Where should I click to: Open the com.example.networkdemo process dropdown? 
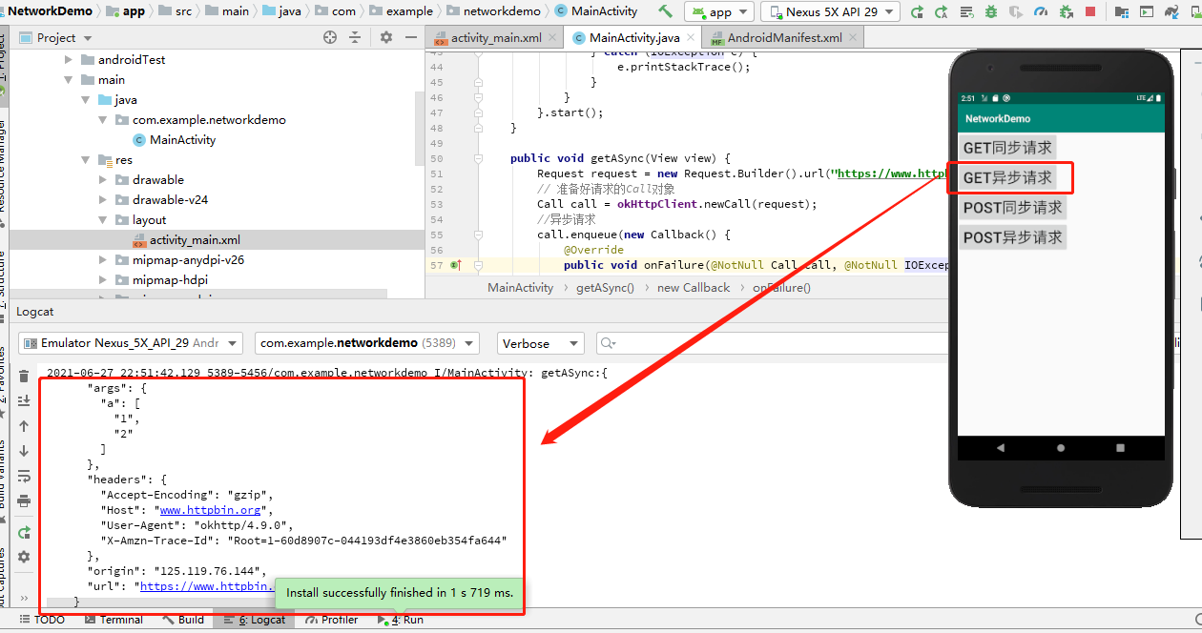(369, 343)
